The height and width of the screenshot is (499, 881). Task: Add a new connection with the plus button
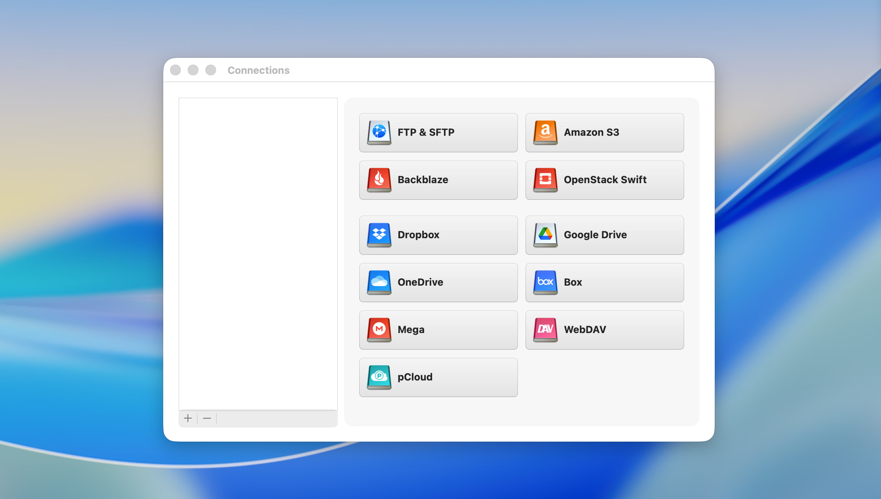coord(188,418)
